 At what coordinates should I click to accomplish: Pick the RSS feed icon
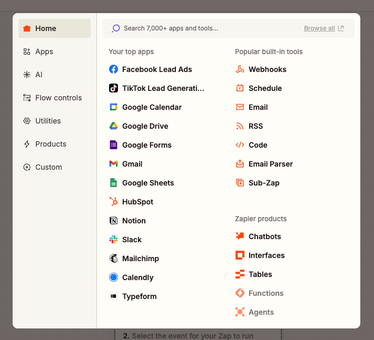click(240, 126)
